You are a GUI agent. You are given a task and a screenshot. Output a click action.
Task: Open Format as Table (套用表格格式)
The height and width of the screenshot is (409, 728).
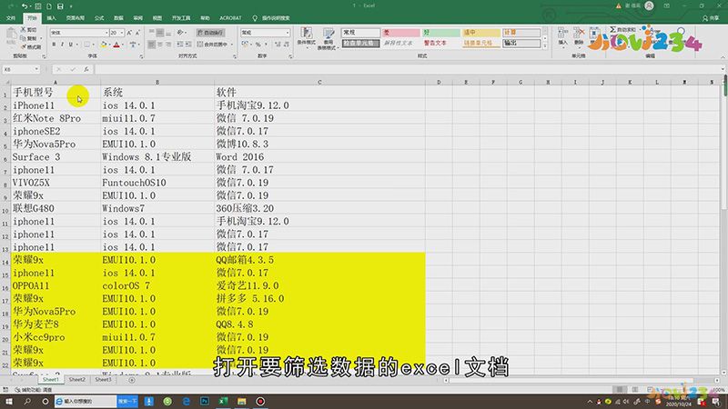(x=329, y=38)
